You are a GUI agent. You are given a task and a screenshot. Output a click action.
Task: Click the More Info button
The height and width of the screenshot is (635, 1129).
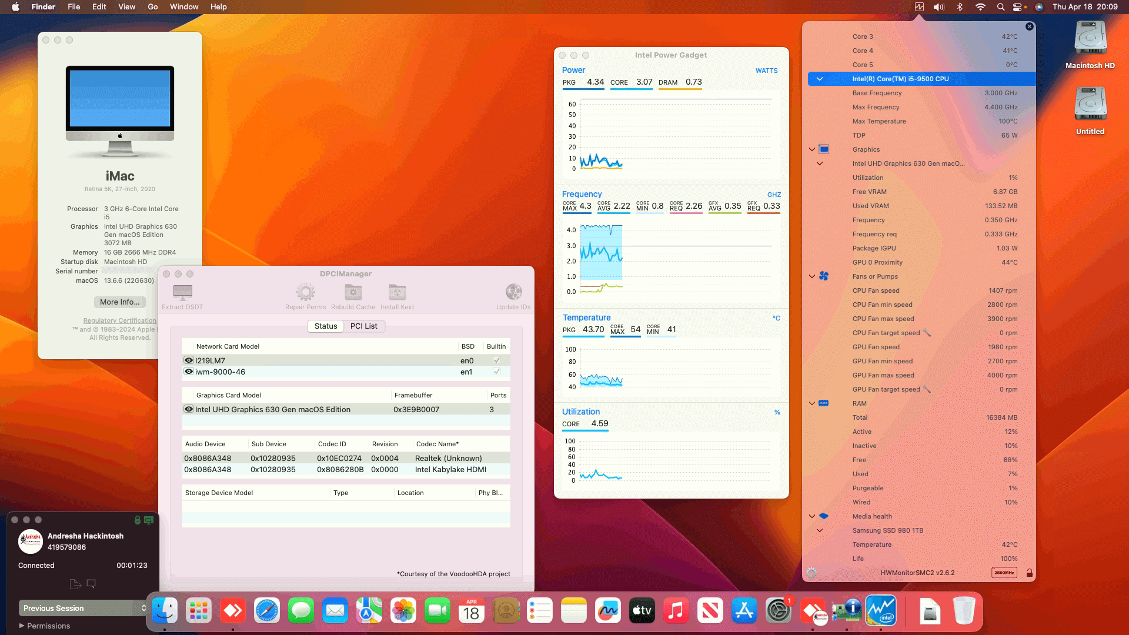tap(119, 302)
